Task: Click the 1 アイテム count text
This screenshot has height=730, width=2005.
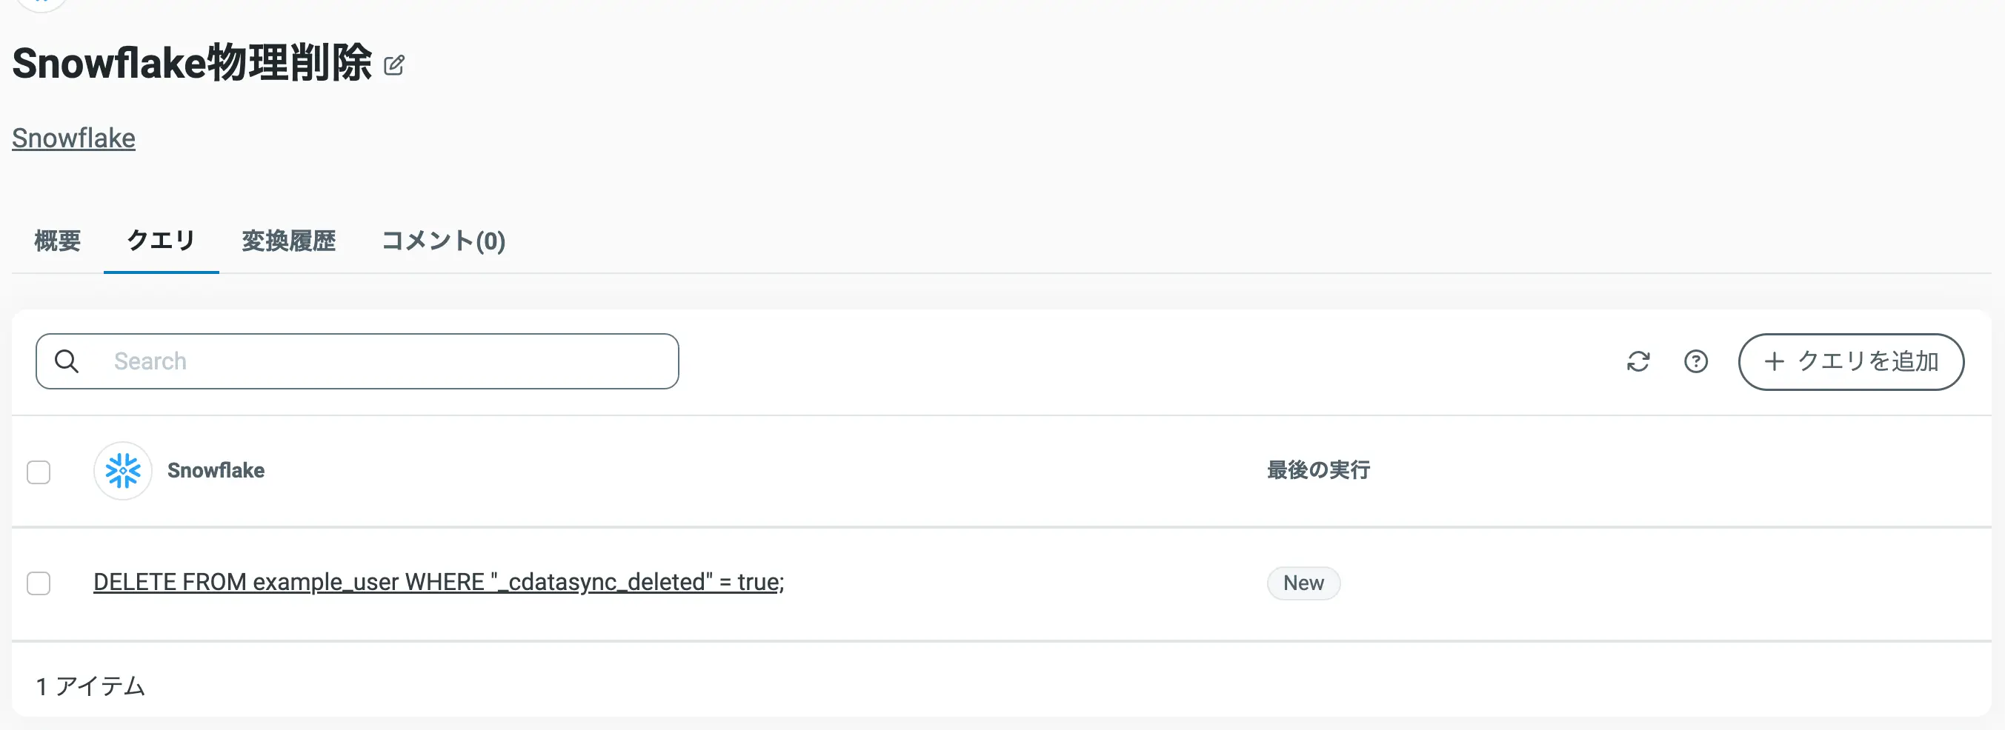Action: (90, 686)
